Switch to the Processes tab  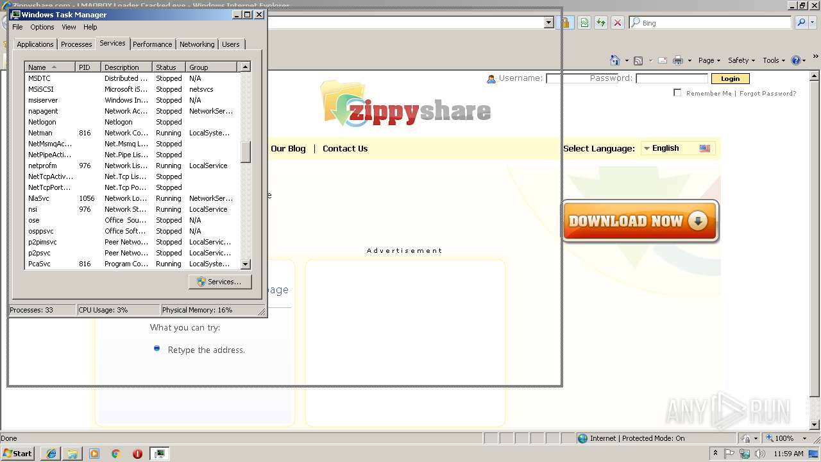point(76,44)
